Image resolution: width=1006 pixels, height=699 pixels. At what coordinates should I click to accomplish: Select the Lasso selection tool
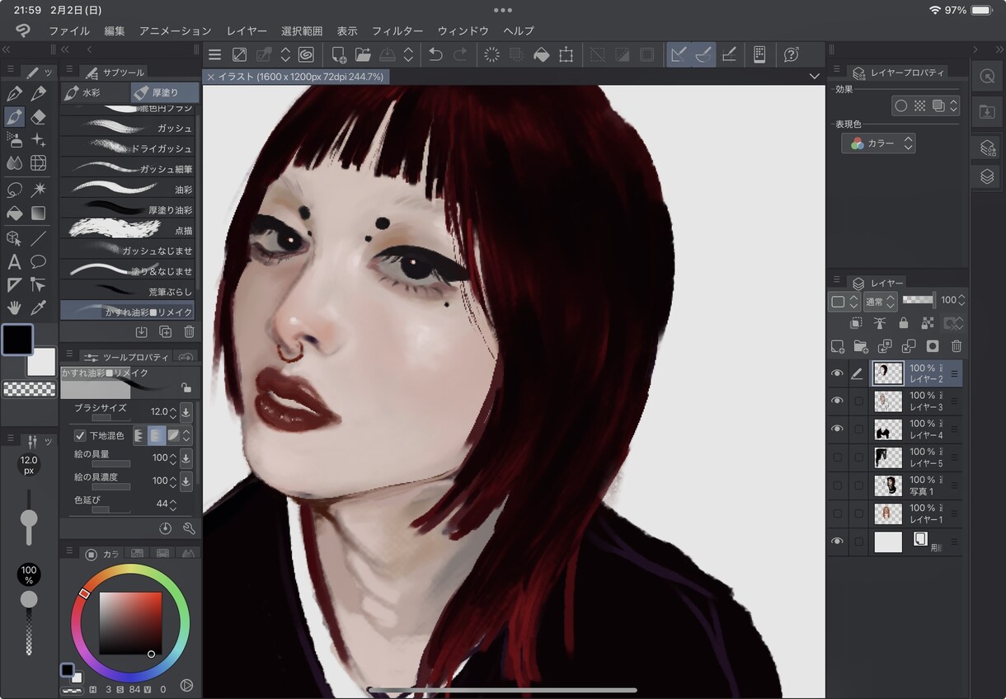pyautogui.click(x=14, y=190)
